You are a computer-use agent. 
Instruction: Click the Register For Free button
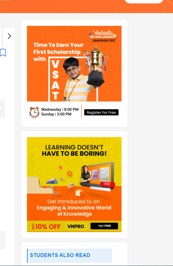click(101, 112)
